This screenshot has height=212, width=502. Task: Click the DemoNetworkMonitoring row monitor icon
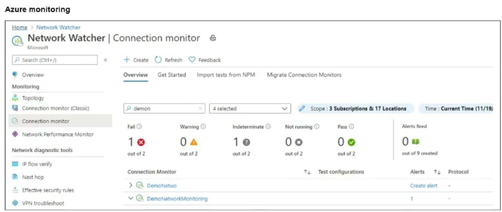tap(140, 198)
